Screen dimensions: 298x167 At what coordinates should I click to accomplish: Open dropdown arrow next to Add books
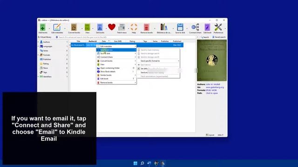[49, 28]
